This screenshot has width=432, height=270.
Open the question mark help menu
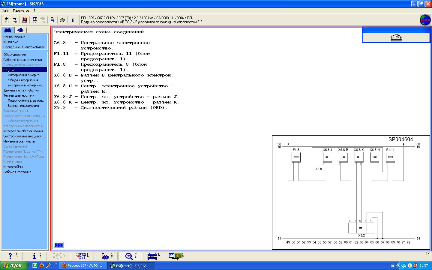pyautogui.click(x=34, y=10)
